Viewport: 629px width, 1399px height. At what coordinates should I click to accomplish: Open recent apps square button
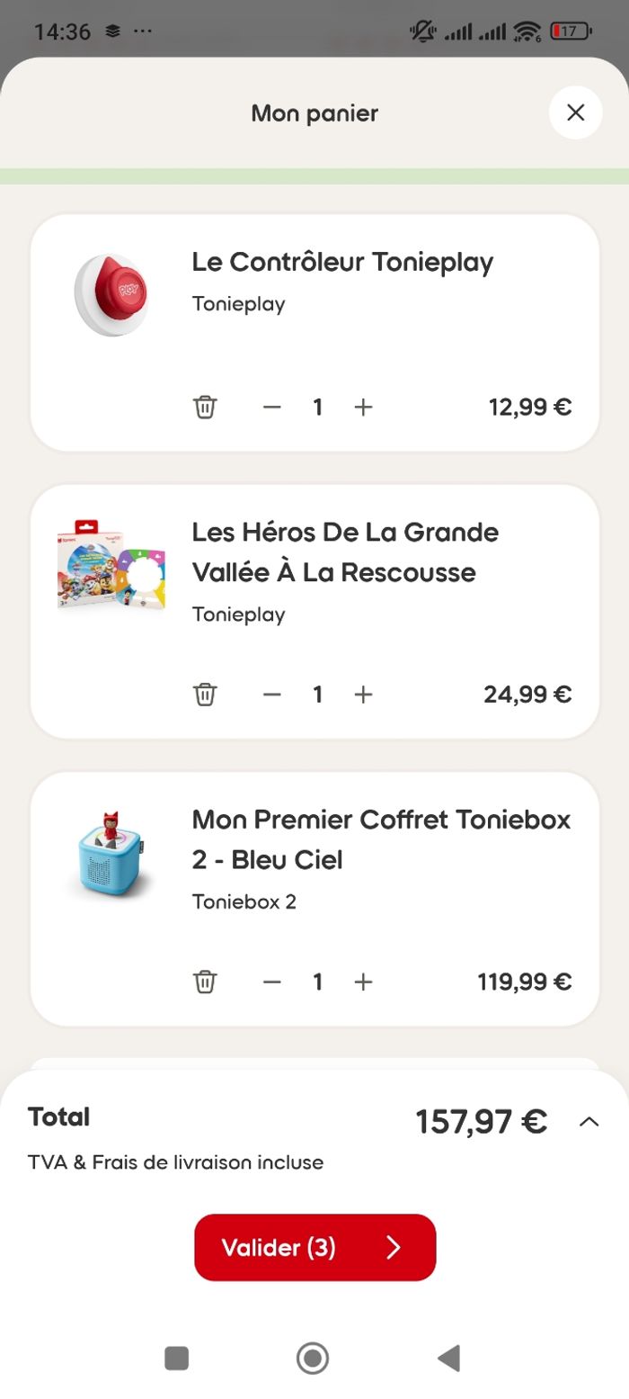pyautogui.click(x=177, y=1358)
